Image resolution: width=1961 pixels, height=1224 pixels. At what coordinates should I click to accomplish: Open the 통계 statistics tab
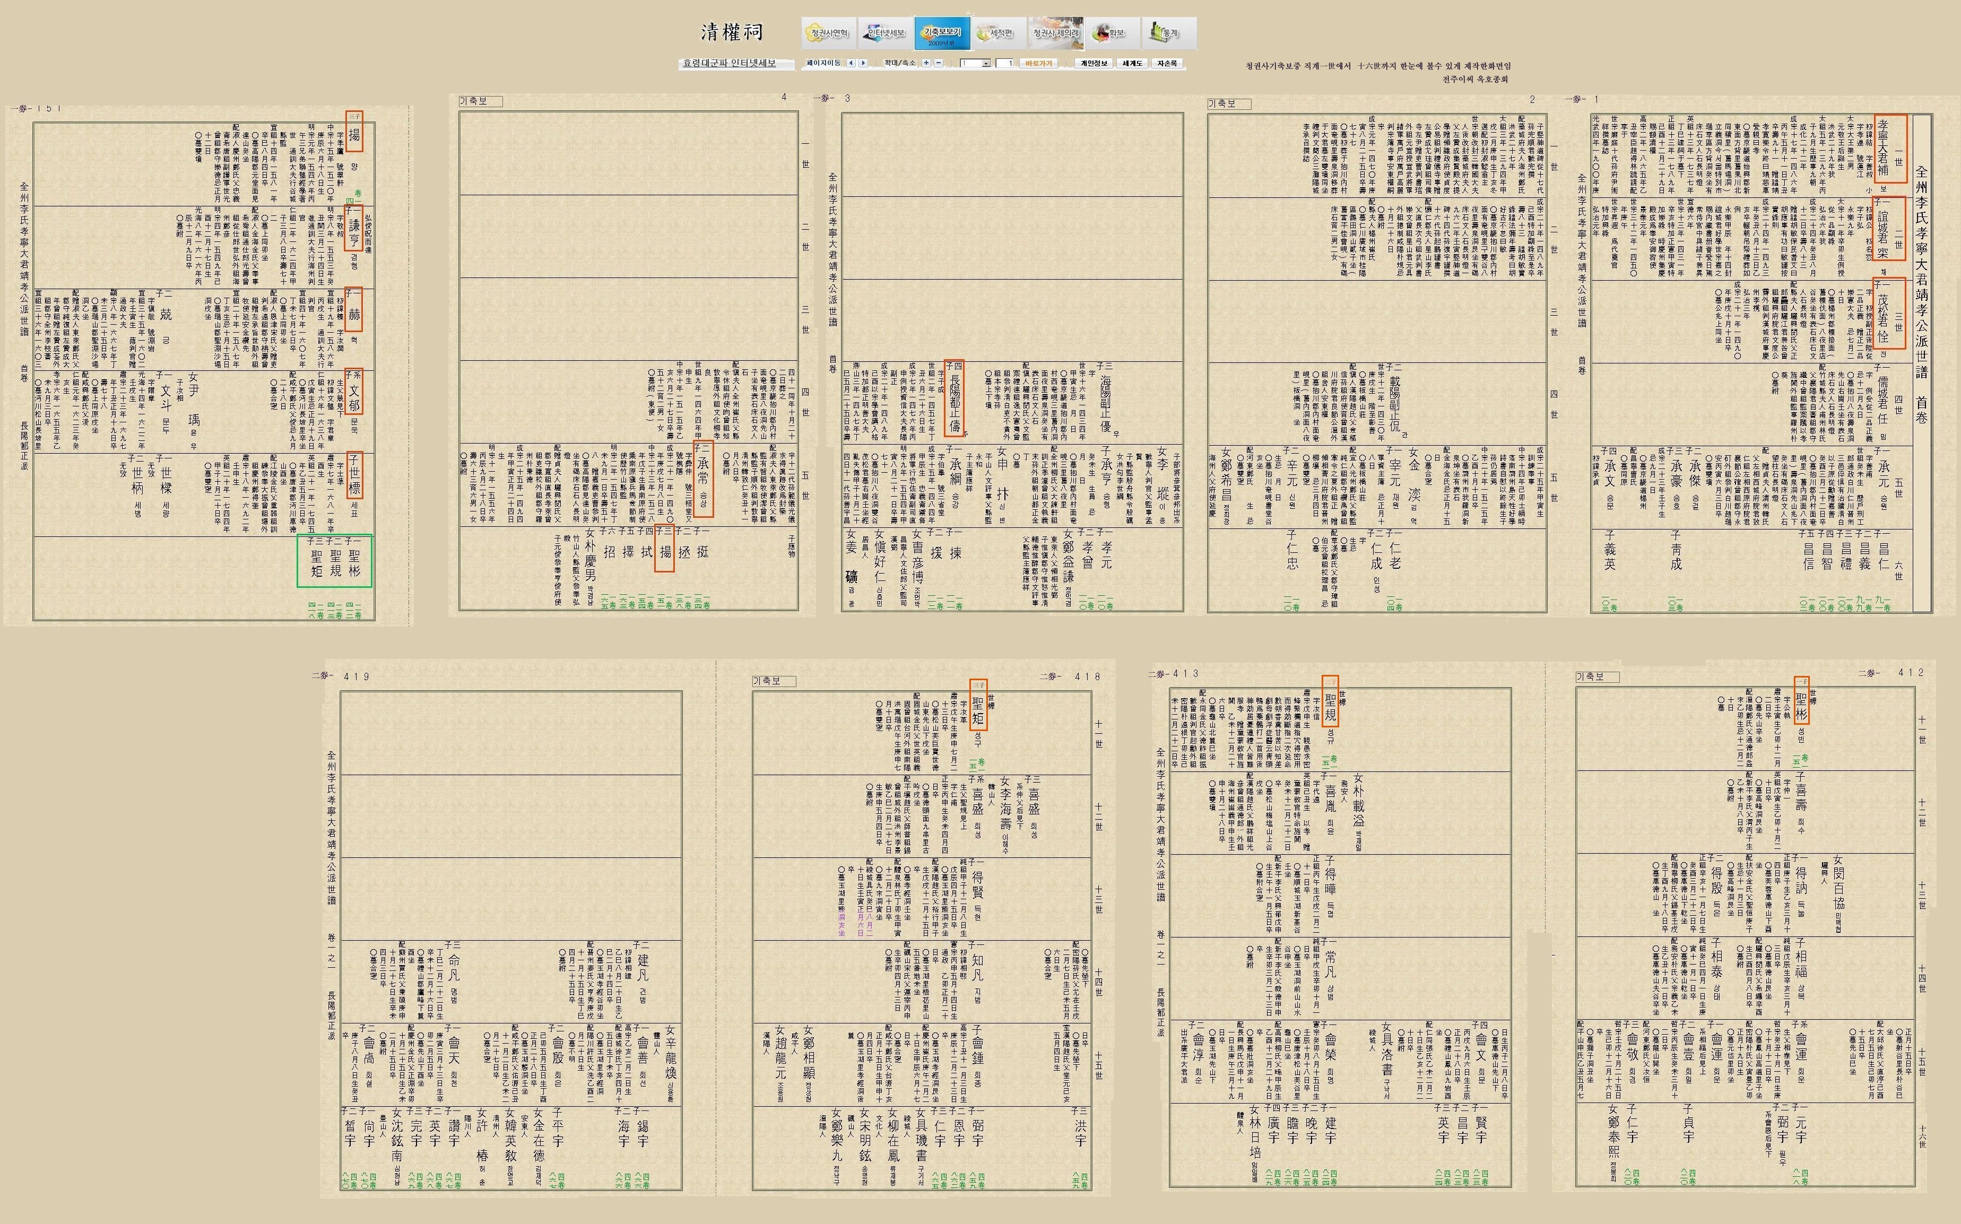(1169, 33)
